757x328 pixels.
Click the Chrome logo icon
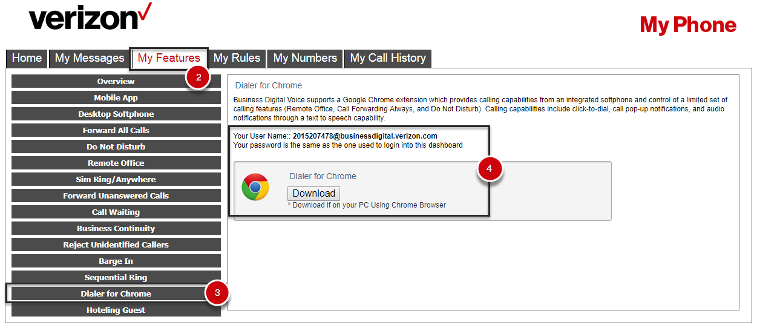pyautogui.click(x=255, y=187)
